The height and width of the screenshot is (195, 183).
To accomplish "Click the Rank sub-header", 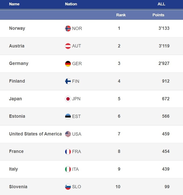I will [x=121, y=15].
